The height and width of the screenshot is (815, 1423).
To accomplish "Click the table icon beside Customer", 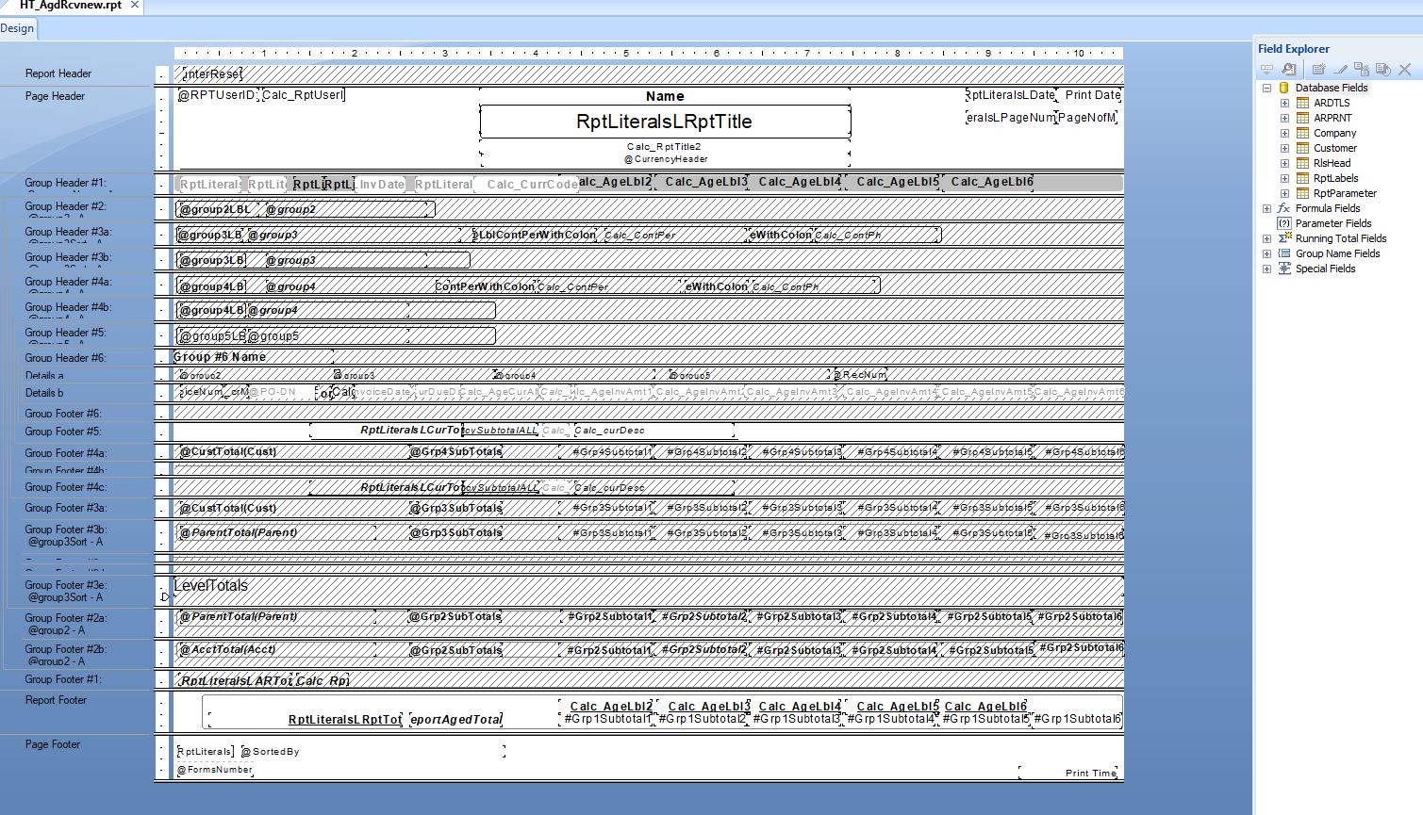I will tap(1302, 148).
